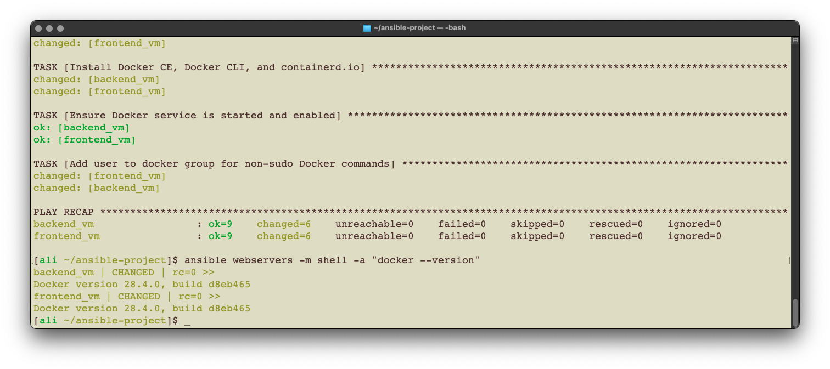
Task: Click the "ok: [backend_vm]" result line
Action: click(x=82, y=128)
